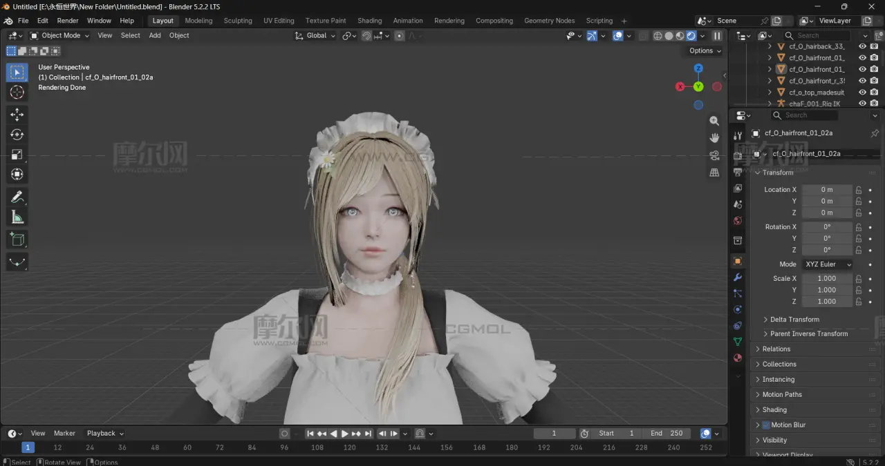Click the zoom magnifier viewport gizmo
885x466 pixels.
click(x=714, y=120)
